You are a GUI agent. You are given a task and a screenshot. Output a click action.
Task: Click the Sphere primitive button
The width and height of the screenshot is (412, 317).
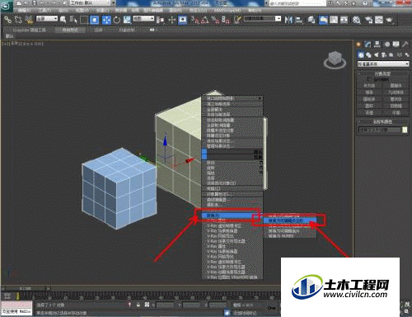click(x=369, y=92)
